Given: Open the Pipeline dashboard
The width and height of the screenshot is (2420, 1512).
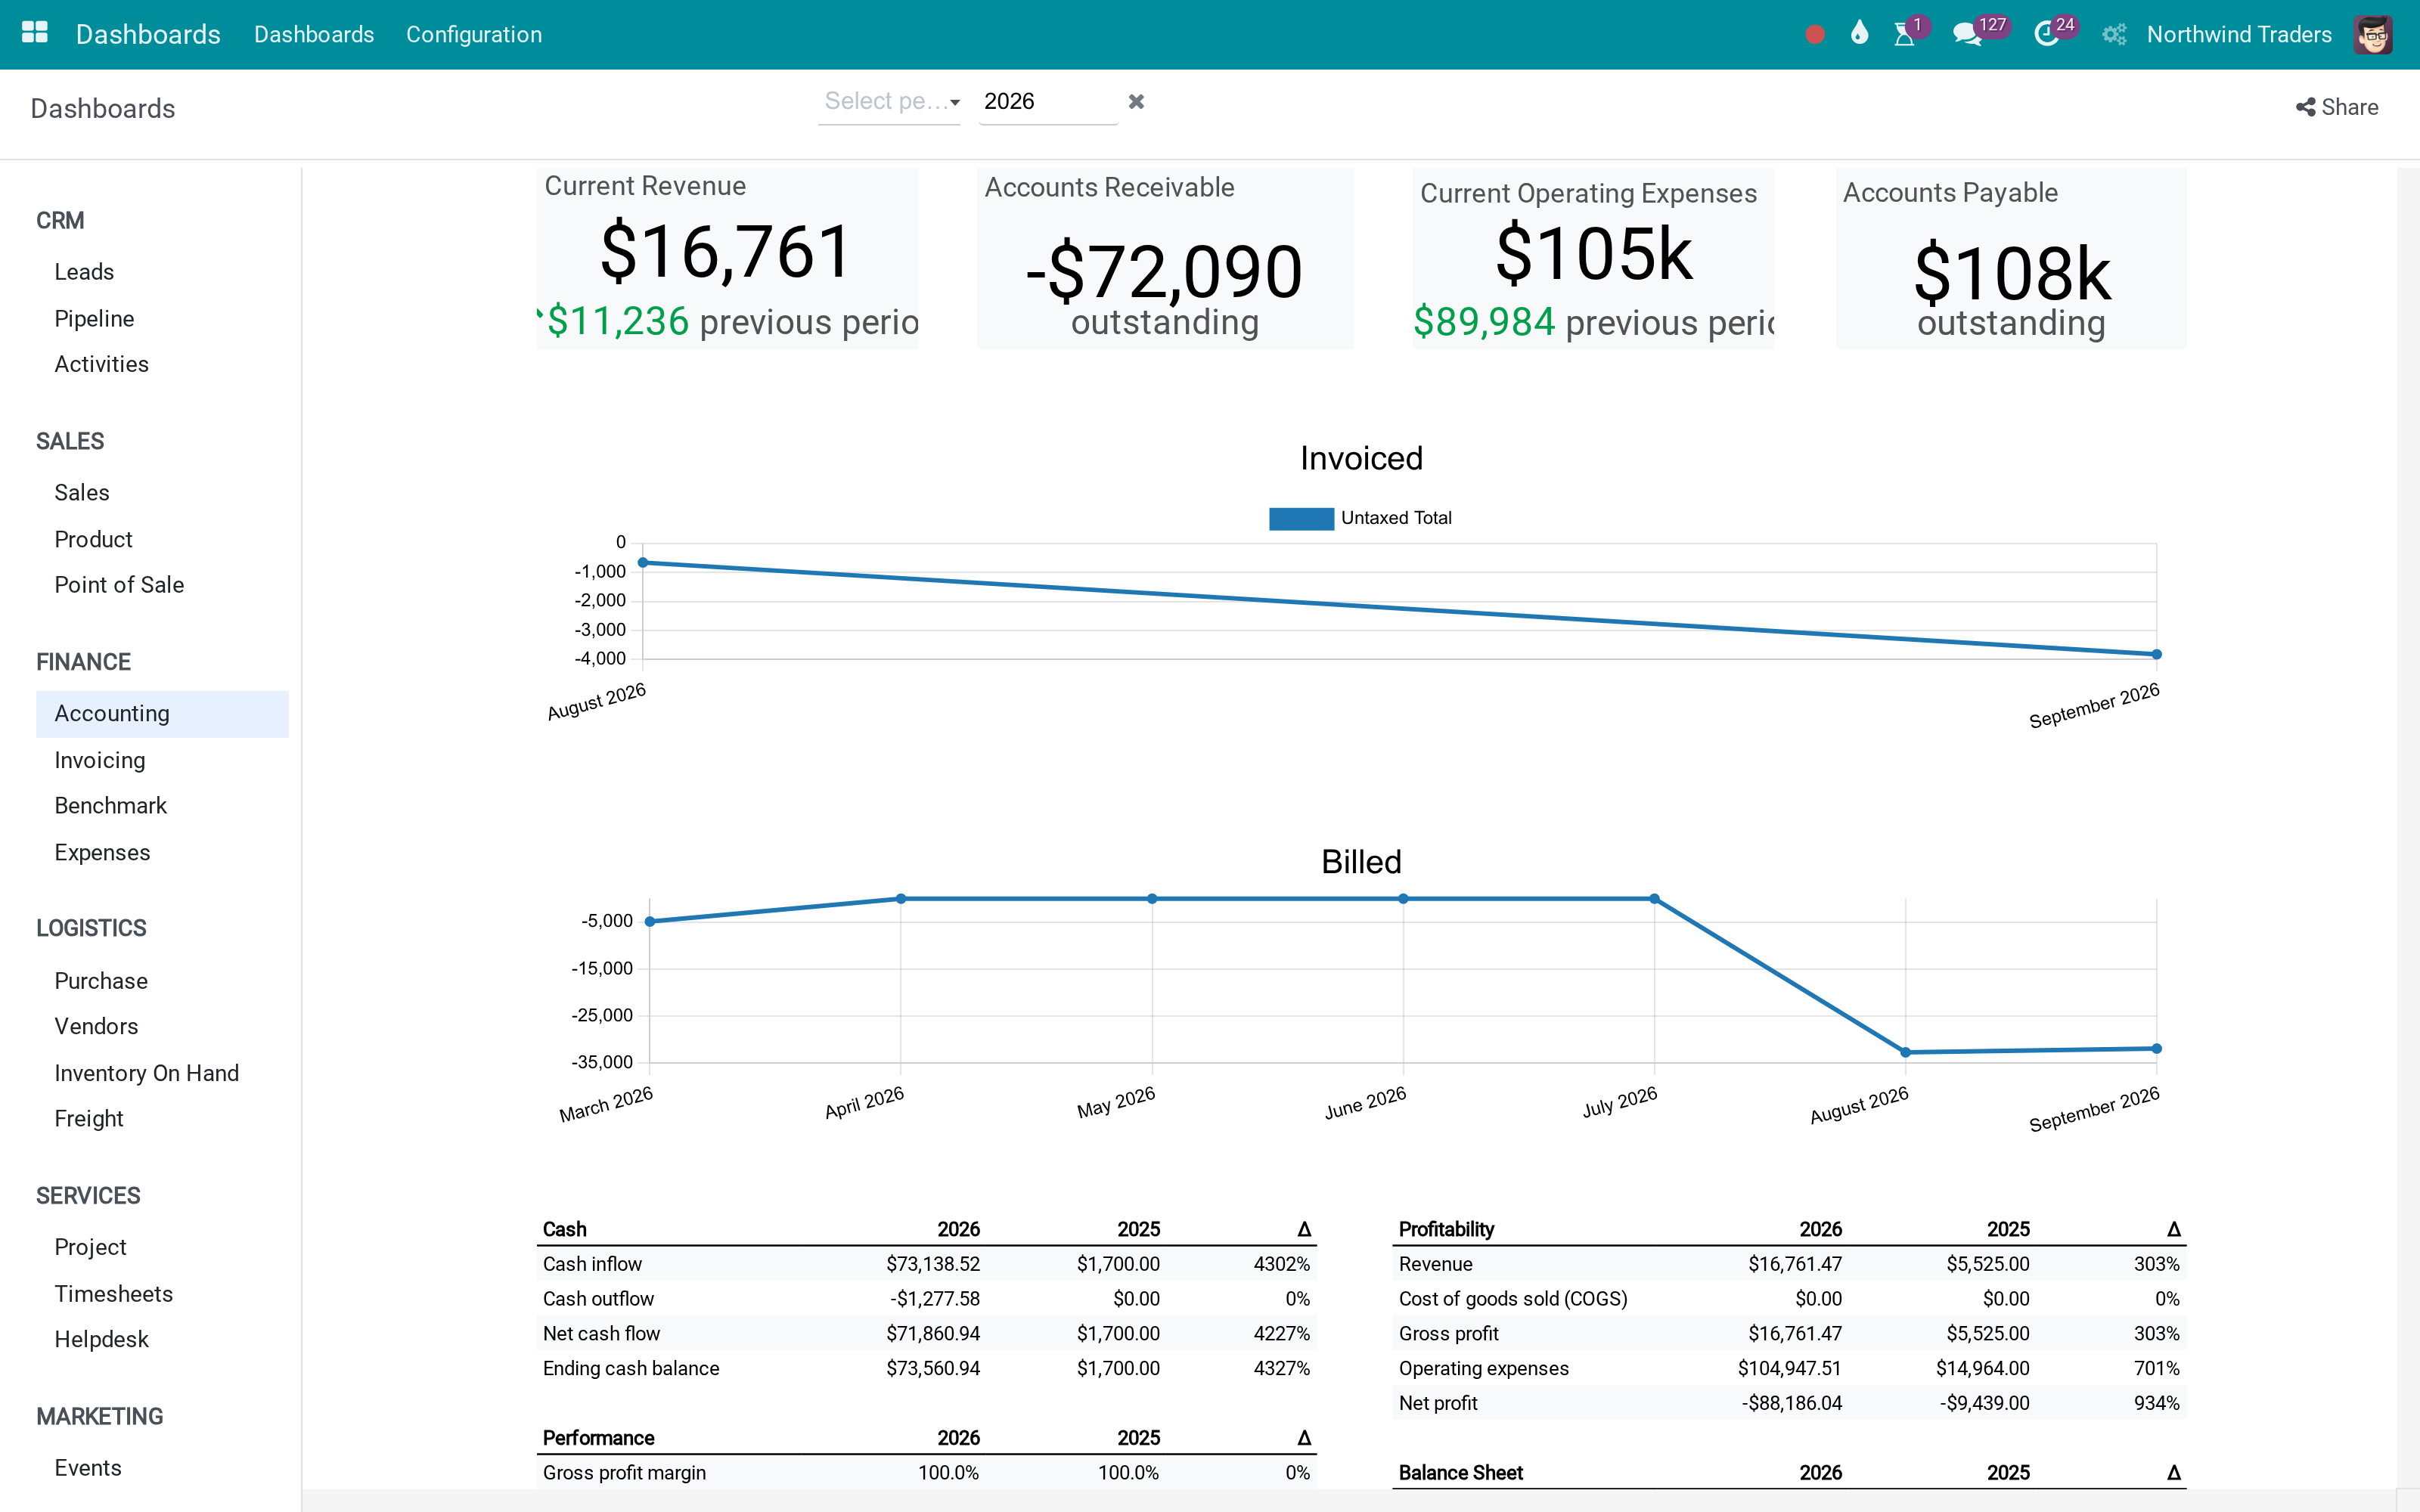Looking at the screenshot, I should 94,319.
